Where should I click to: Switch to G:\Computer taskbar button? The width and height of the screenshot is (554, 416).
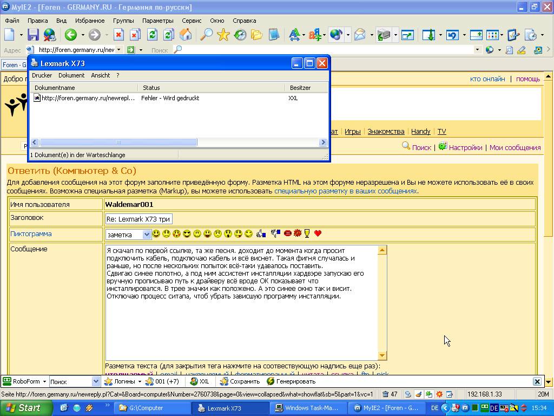pos(152,408)
